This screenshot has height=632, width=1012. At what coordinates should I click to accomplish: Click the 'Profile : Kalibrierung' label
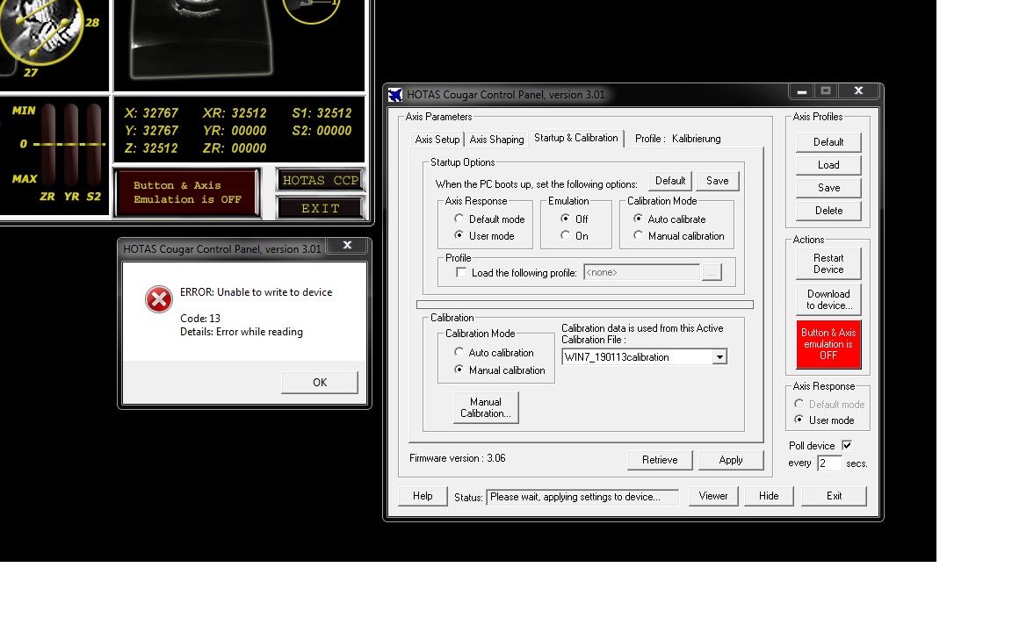[x=677, y=139]
